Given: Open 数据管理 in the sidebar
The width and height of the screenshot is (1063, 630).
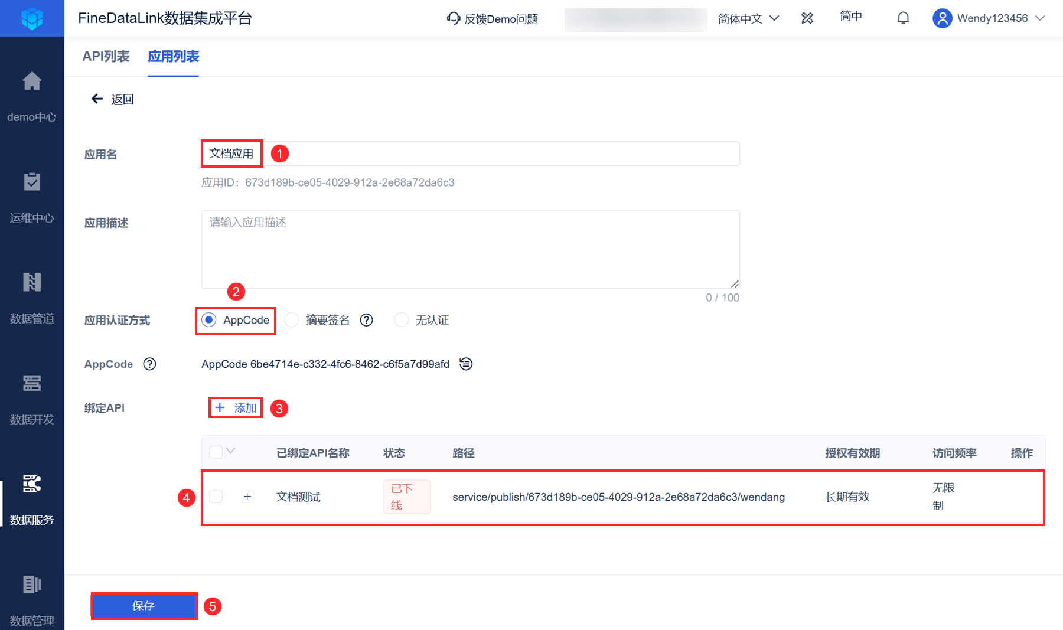Looking at the screenshot, I should click(32, 600).
